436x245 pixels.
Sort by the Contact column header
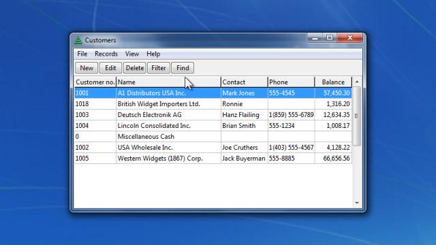245,82
